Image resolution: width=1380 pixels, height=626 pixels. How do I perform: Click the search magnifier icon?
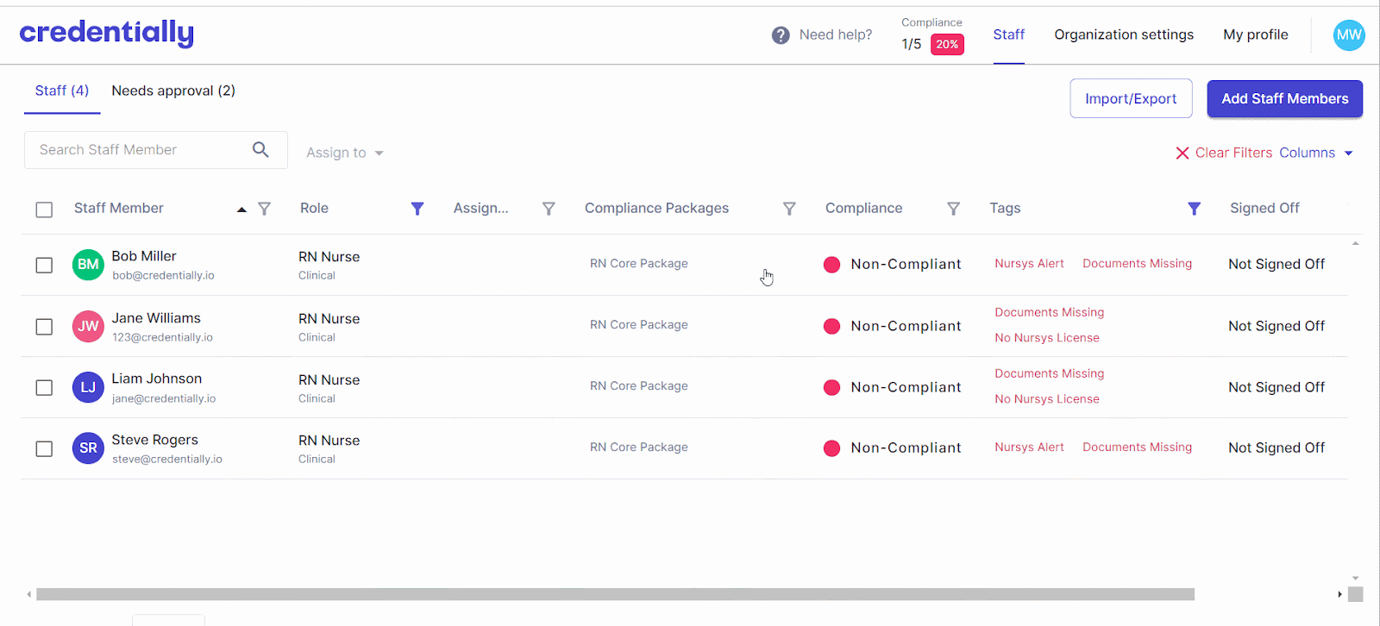260,150
